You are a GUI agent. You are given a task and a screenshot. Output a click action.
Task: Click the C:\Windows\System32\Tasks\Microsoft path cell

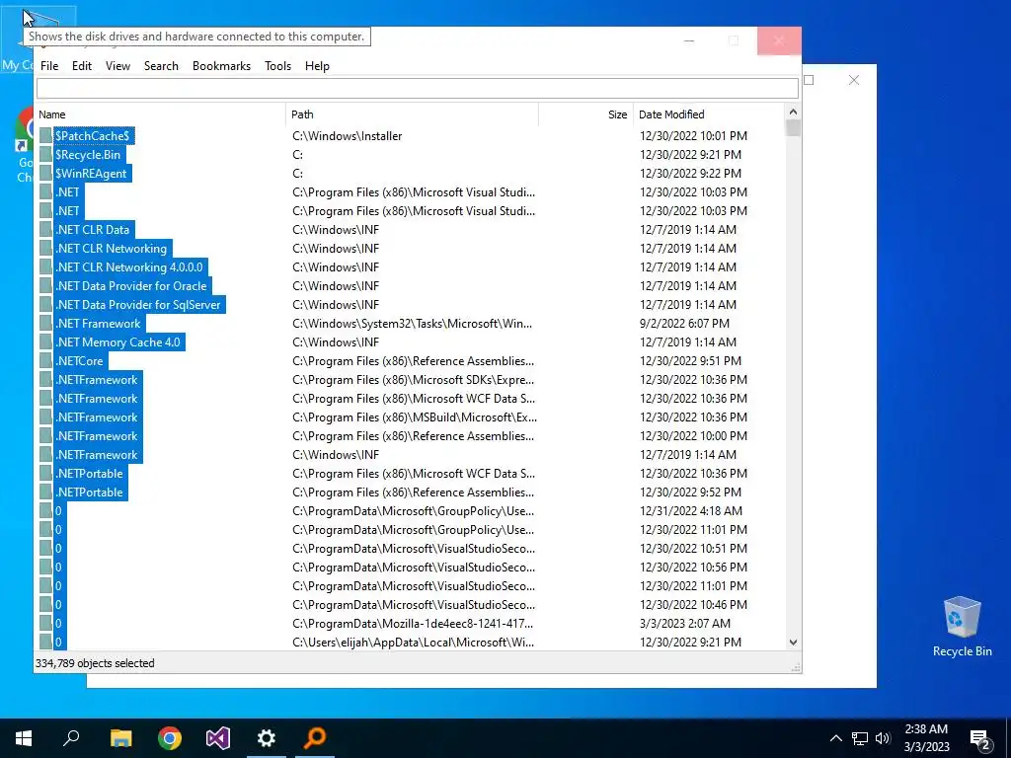(x=412, y=323)
